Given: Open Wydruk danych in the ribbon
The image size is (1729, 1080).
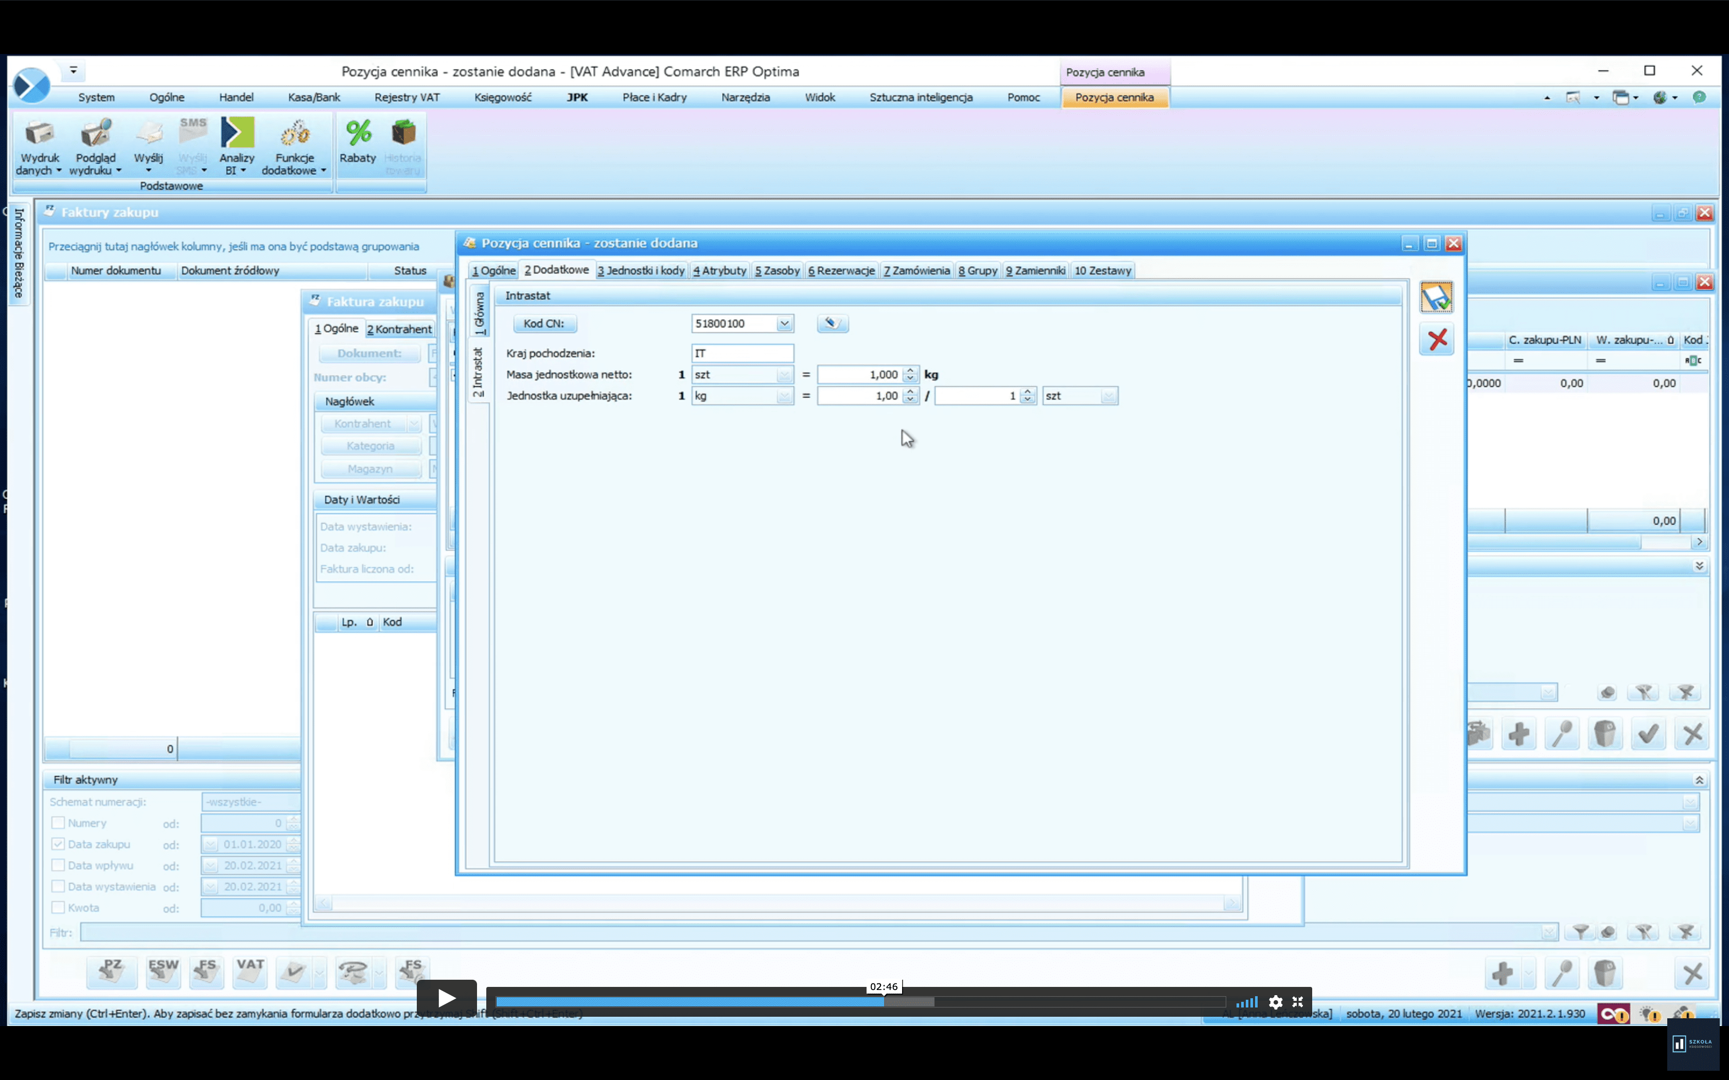Looking at the screenshot, I should [39, 147].
